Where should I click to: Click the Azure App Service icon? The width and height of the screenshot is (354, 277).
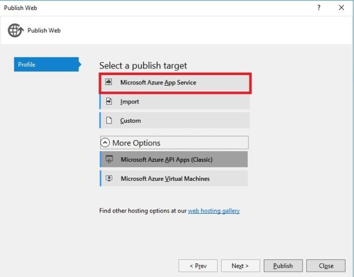[109, 83]
